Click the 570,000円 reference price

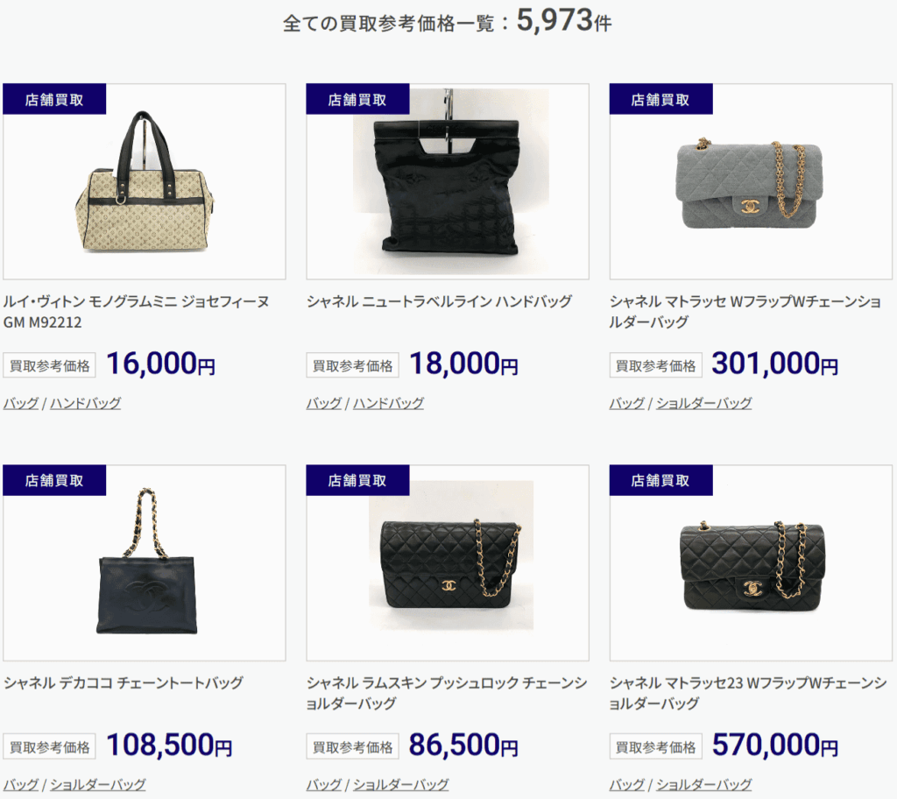tap(774, 745)
